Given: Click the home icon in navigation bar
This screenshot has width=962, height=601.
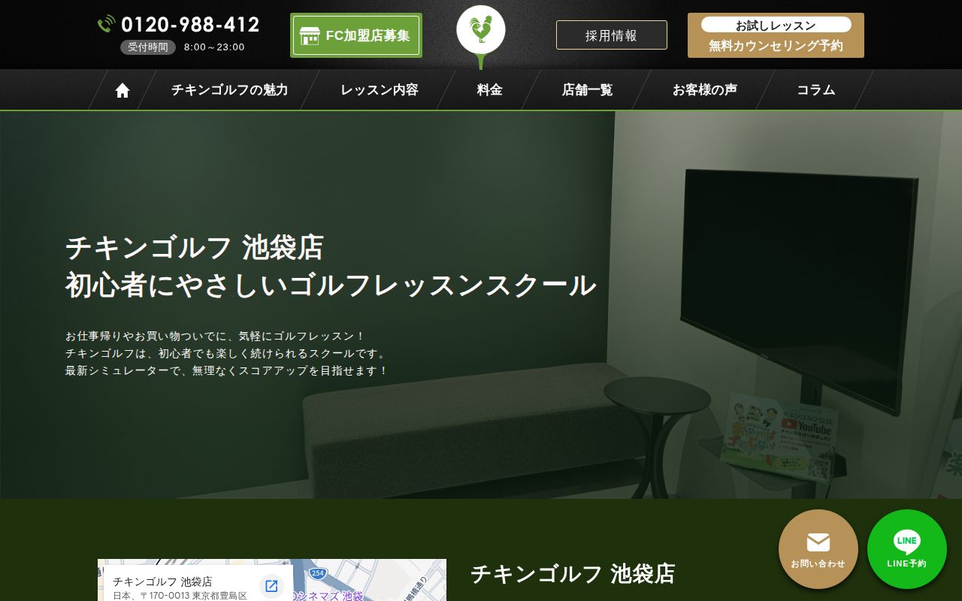Looking at the screenshot, I should (123, 90).
